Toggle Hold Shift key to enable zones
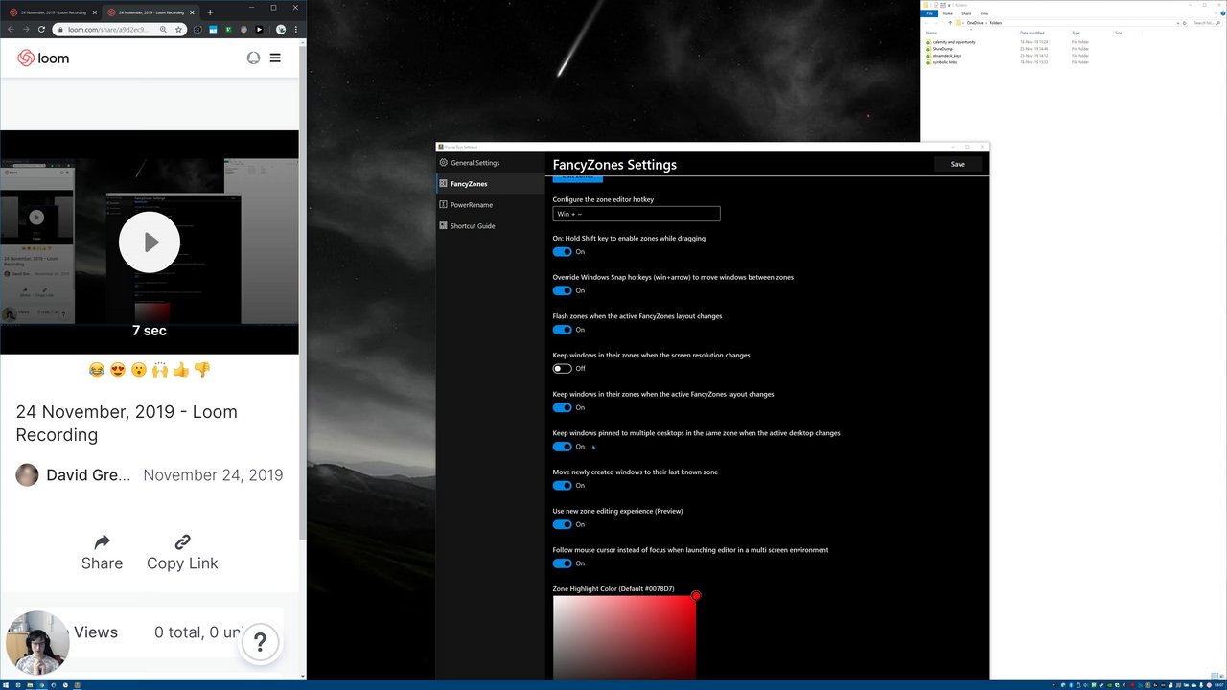 [563, 252]
